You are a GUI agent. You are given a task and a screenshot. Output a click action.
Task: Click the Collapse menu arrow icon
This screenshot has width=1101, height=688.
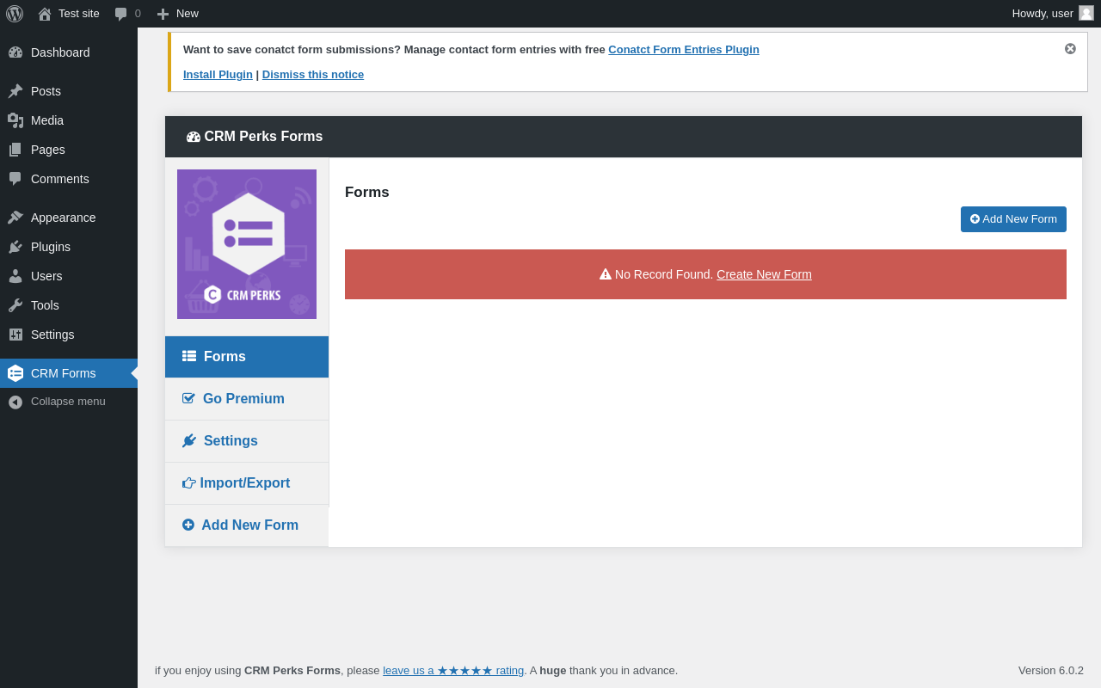15,402
